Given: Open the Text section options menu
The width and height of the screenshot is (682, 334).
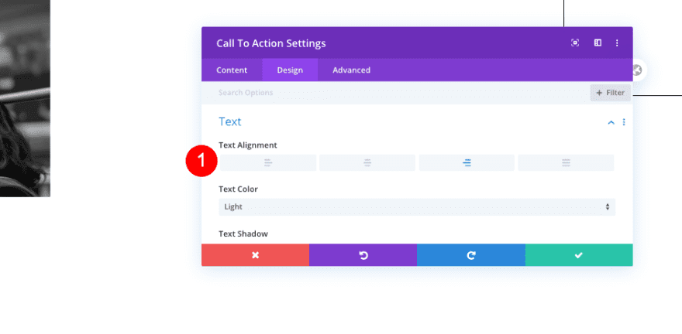Looking at the screenshot, I should pos(624,122).
